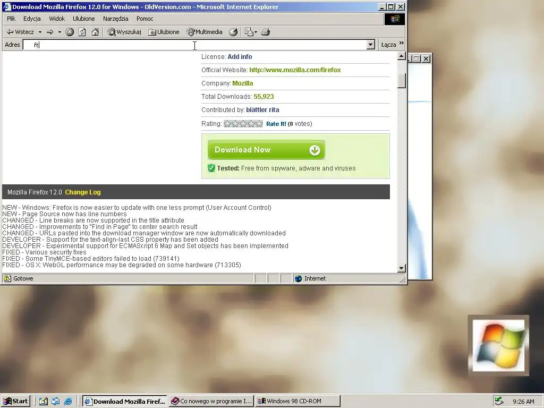Screen dimensions: 544x408
Task: Open the History toolbar icon
Action: (x=234, y=32)
